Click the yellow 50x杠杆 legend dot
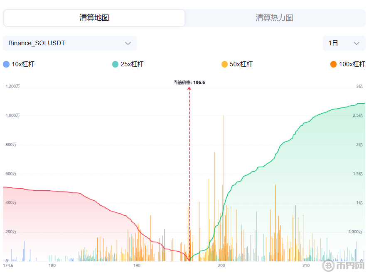Image resolution: width=369 pixels, height=277 pixels. [225, 64]
